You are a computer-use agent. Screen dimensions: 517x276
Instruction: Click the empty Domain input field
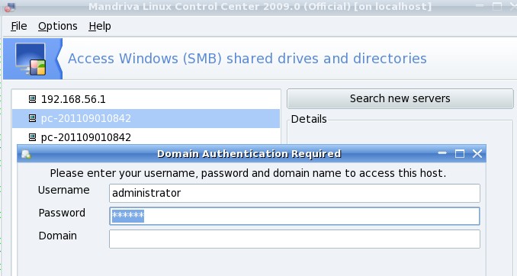[294, 239]
